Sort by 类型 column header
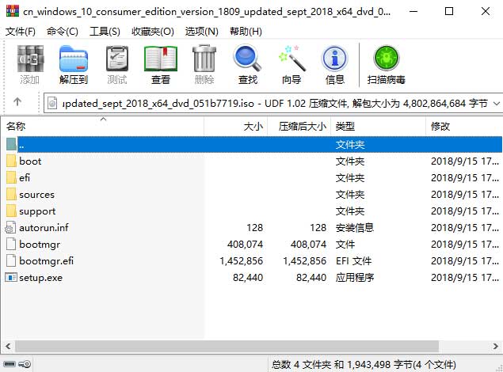The height and width of the screenshot is (372, 503). tap(378, 127)
